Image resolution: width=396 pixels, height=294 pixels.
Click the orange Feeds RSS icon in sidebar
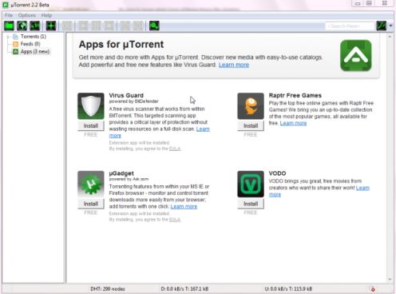(x=16, y=44)
